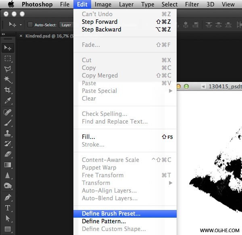242x235 pixels.
Task: Choose Step Backward in Edit menu
Action: 125,29
